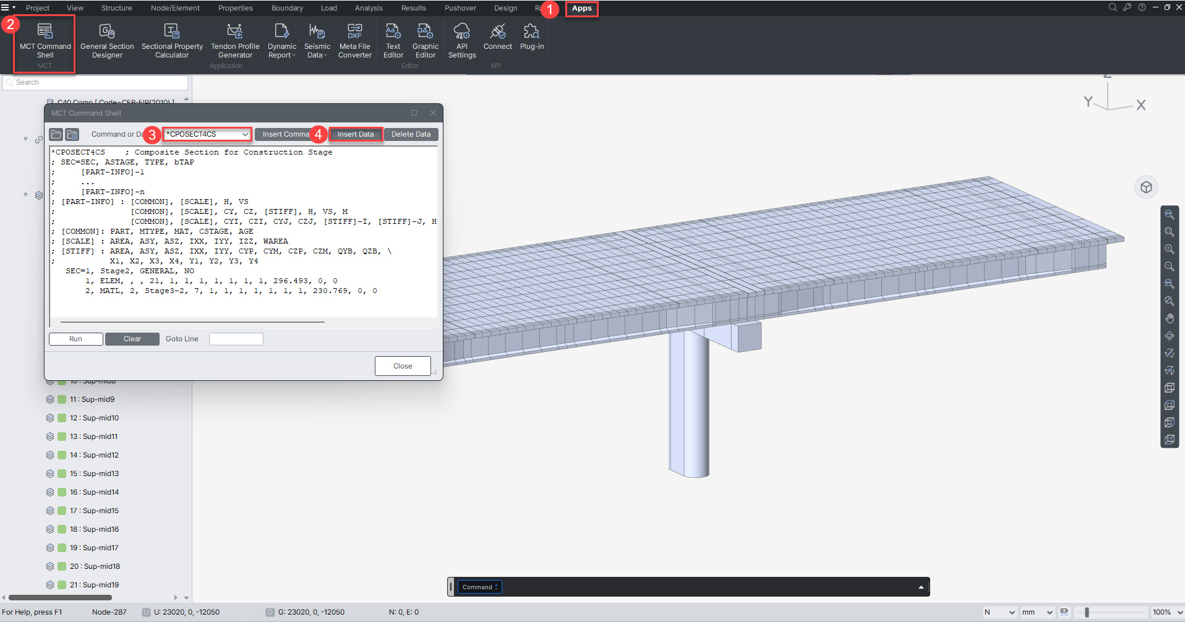The width and height of the screenshot is (1185, 622).
Task: Open the Text Editor app
Action: point(393,41)
